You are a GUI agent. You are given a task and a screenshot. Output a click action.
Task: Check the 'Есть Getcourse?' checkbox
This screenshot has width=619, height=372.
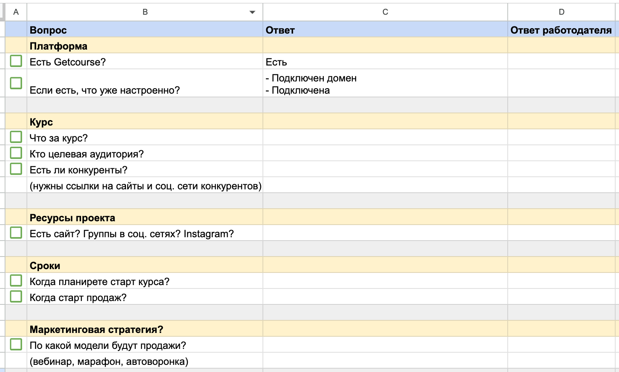[16, 61]
